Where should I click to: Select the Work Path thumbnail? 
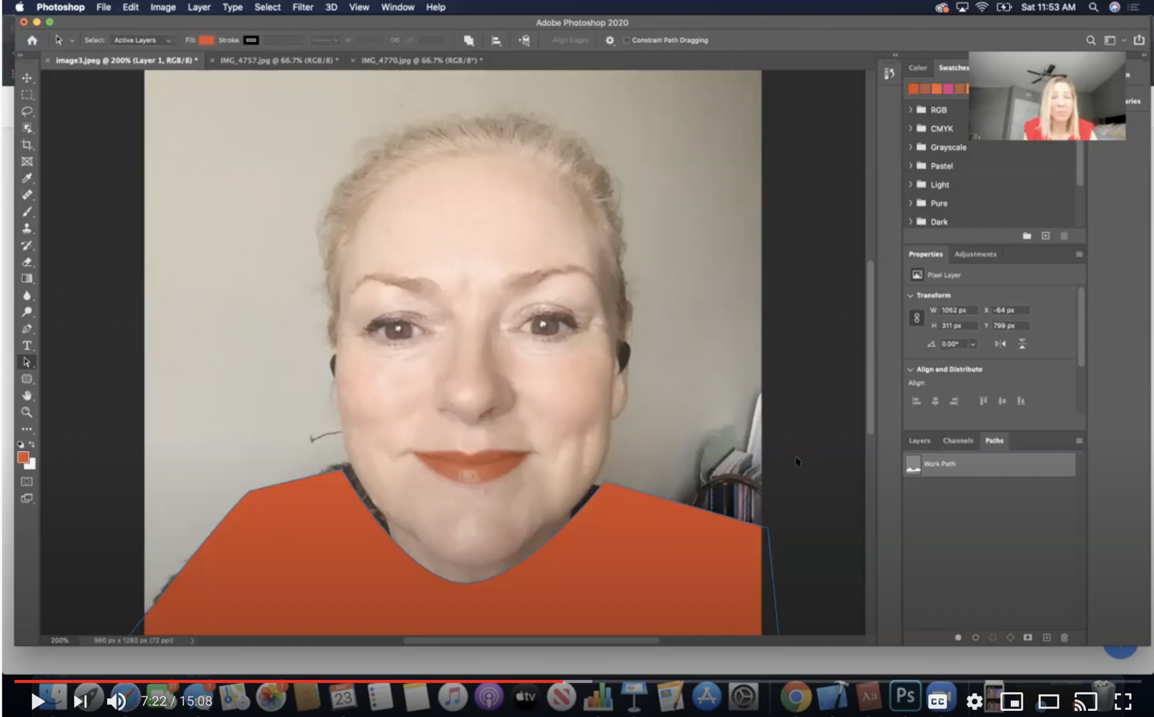coord(913,465)
